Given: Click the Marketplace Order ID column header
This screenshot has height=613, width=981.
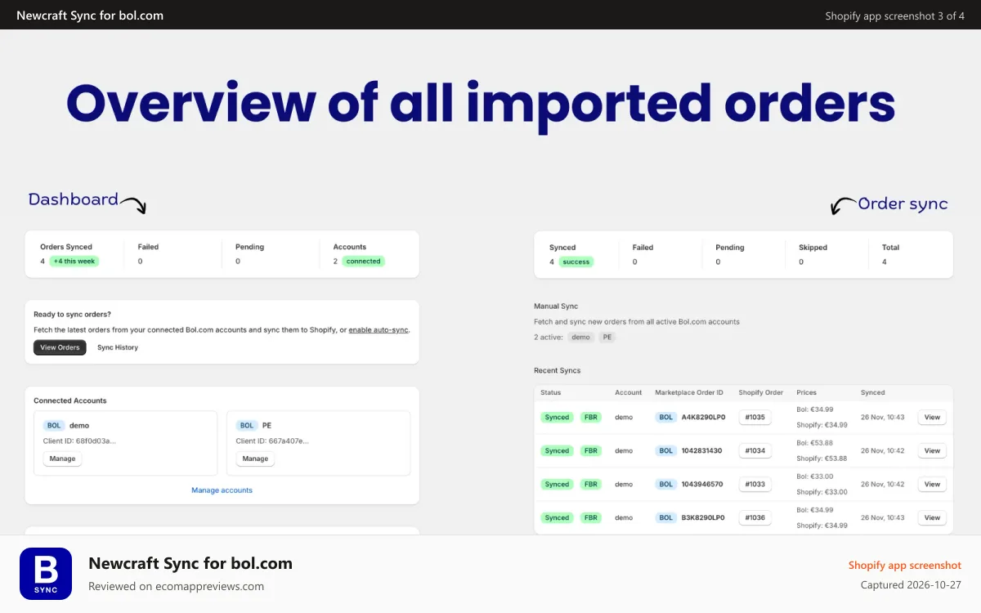Looking at the screenshot, I should click(x=689, y=392).
